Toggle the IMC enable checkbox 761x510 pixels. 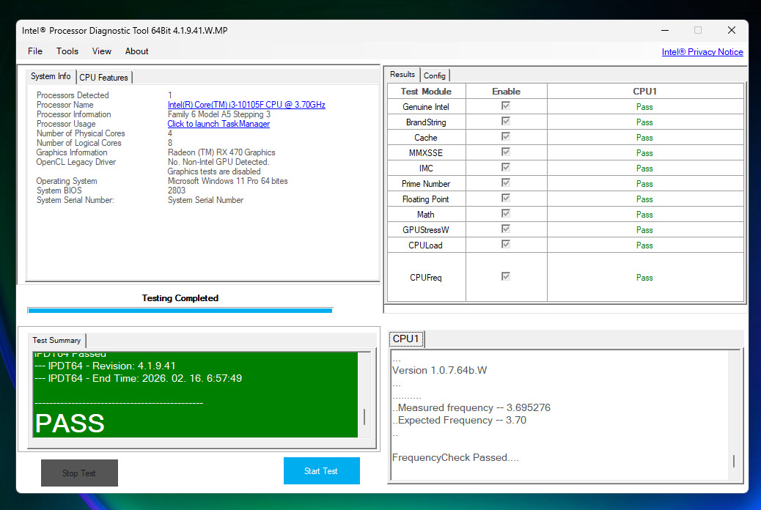[x=506, y=167]
